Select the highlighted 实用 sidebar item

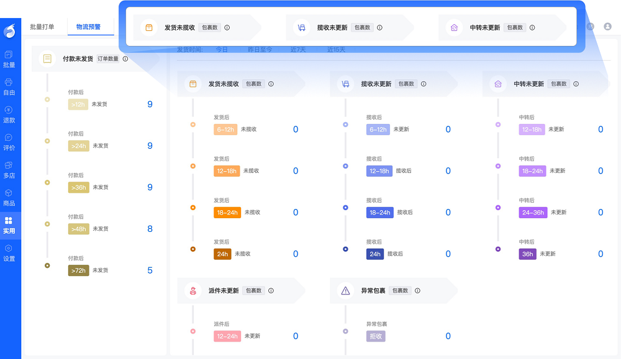(9, 224)
